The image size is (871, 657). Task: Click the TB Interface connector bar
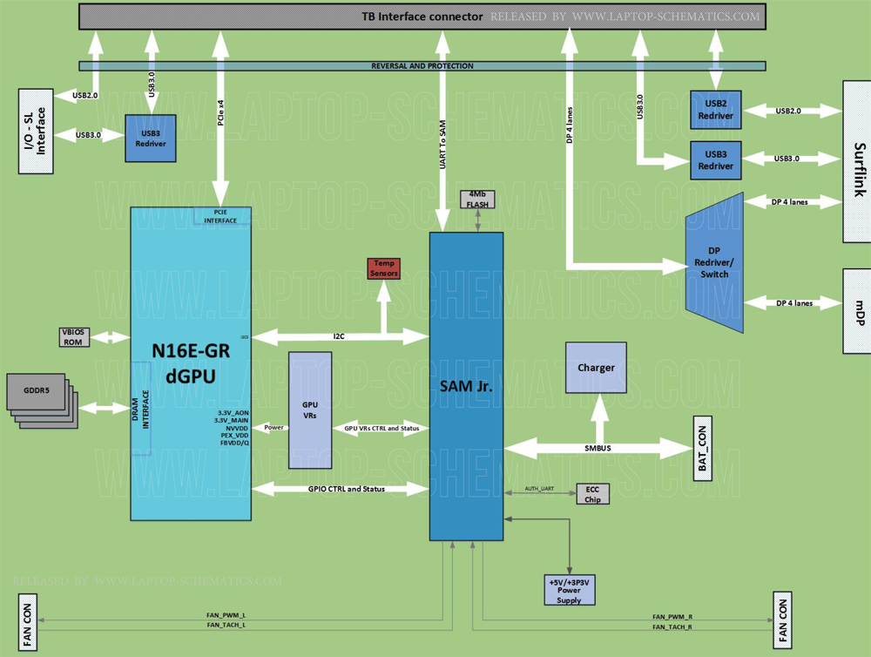tap(422, 17)
